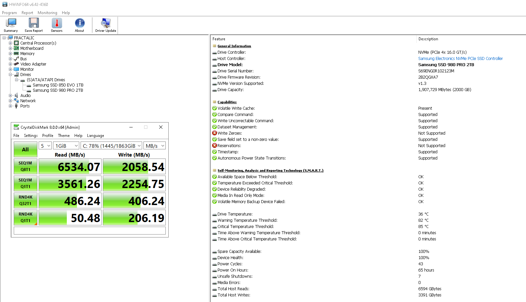The image size is (526, 302).
Task: Click the Bus icon in the tree
Action: tap(16, 59)
